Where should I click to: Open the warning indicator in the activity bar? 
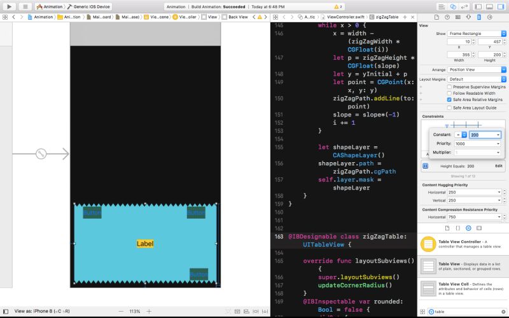(338, 6)
